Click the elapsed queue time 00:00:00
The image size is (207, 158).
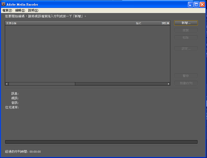35,152
